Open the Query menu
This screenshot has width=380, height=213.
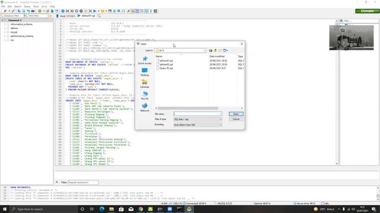coord(27,7)
